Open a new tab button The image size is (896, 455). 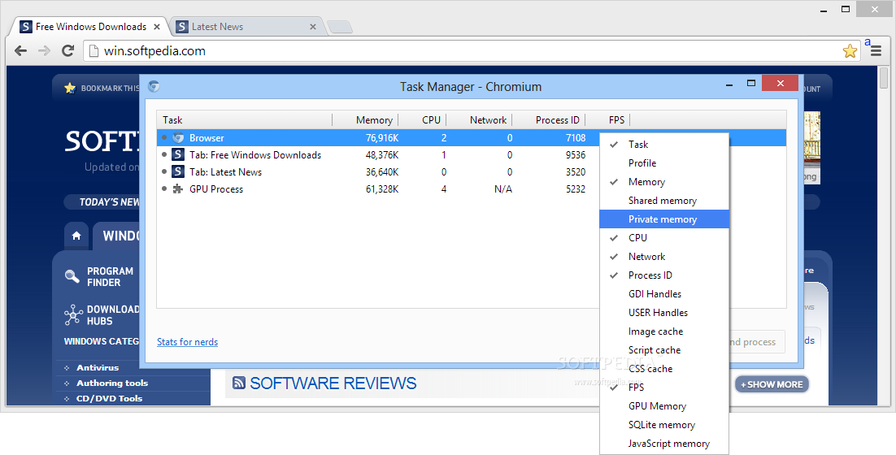(340, 27)
